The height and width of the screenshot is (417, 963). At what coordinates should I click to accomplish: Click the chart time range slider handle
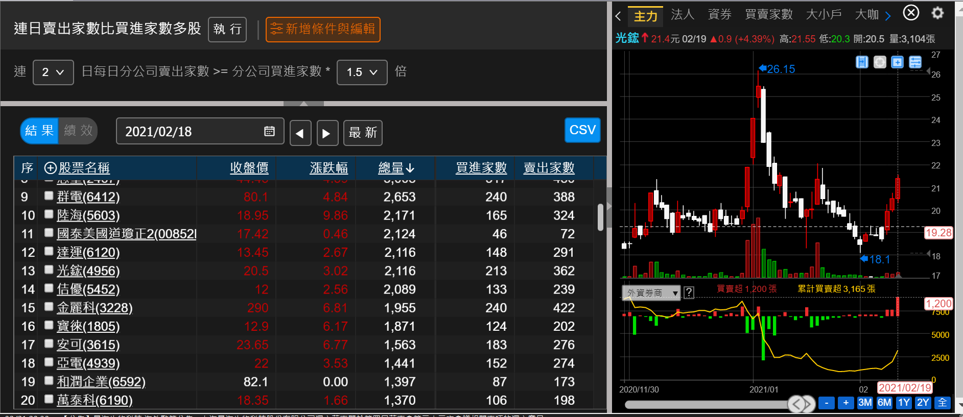pyautogui.click(x=801, y=404)
